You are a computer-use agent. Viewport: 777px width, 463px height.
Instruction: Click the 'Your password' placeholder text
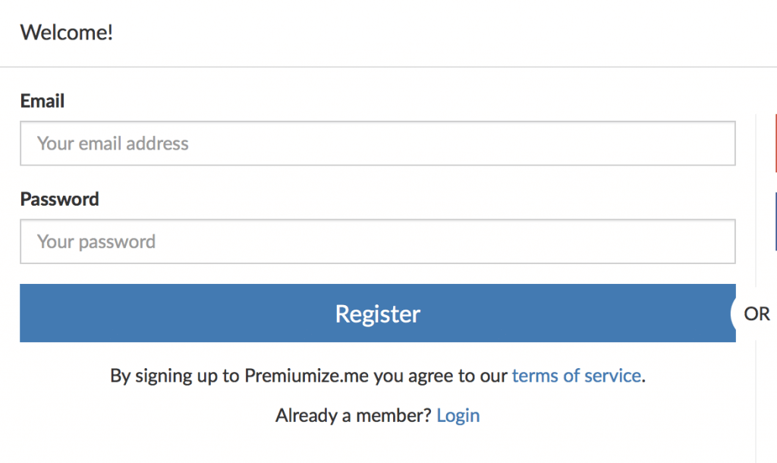[x=96, y=242]
